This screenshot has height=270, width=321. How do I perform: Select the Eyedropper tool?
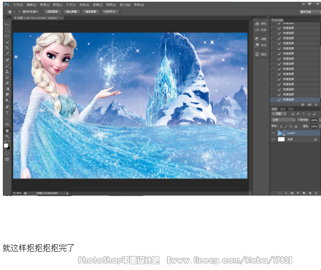pyautogui.click(x=7, y=54)
